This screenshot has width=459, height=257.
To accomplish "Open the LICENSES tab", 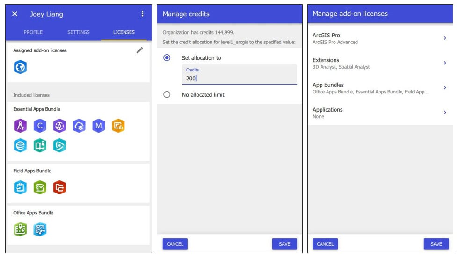I will coord(124,32).
